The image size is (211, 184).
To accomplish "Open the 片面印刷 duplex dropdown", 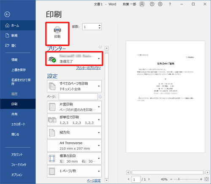I will pos(74,107).
